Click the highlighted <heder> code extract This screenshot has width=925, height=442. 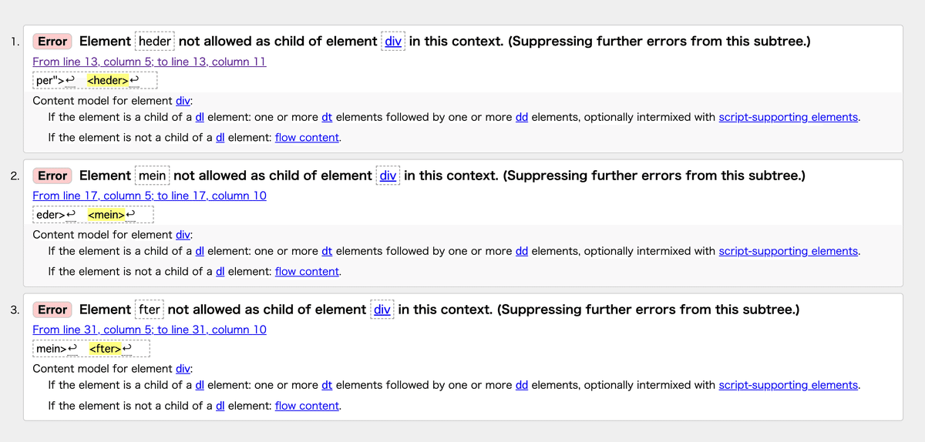[x=108, y=81]
